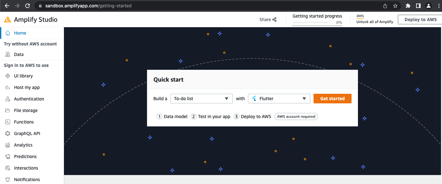Open Home in the sidebar
Viewport: 442px width, 184px height.
[x=32, y=33]
